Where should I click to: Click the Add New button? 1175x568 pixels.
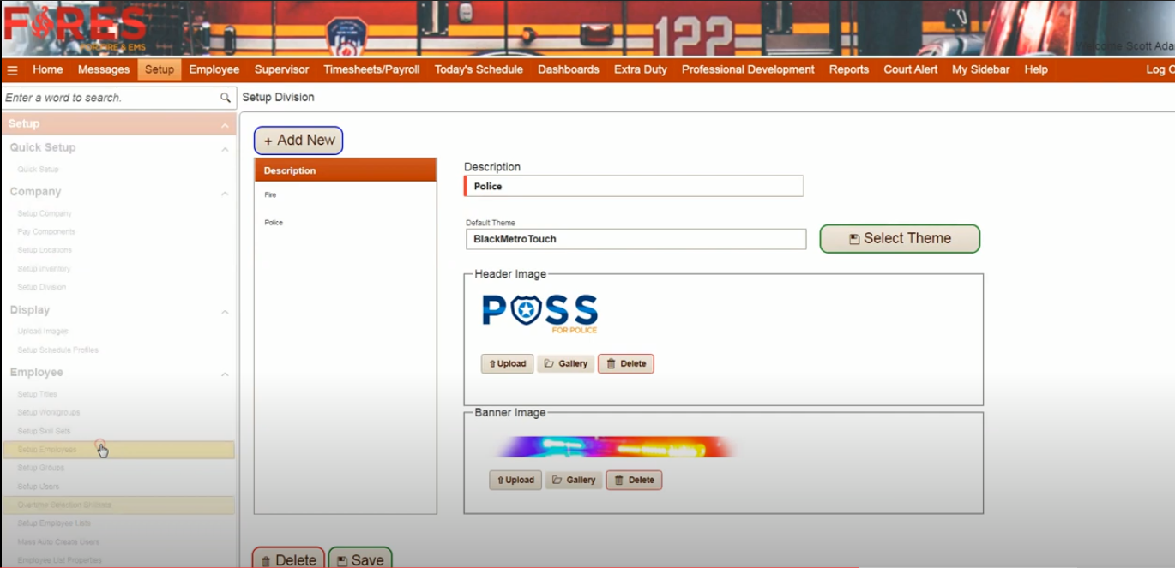298,141
